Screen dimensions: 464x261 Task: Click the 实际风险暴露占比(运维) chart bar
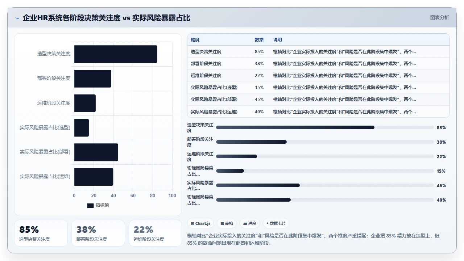pos(94,177)
